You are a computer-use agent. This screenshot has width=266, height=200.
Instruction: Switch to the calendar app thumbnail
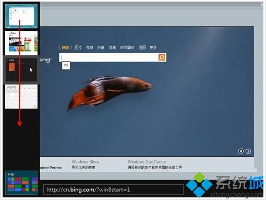(x=21, y=97)
